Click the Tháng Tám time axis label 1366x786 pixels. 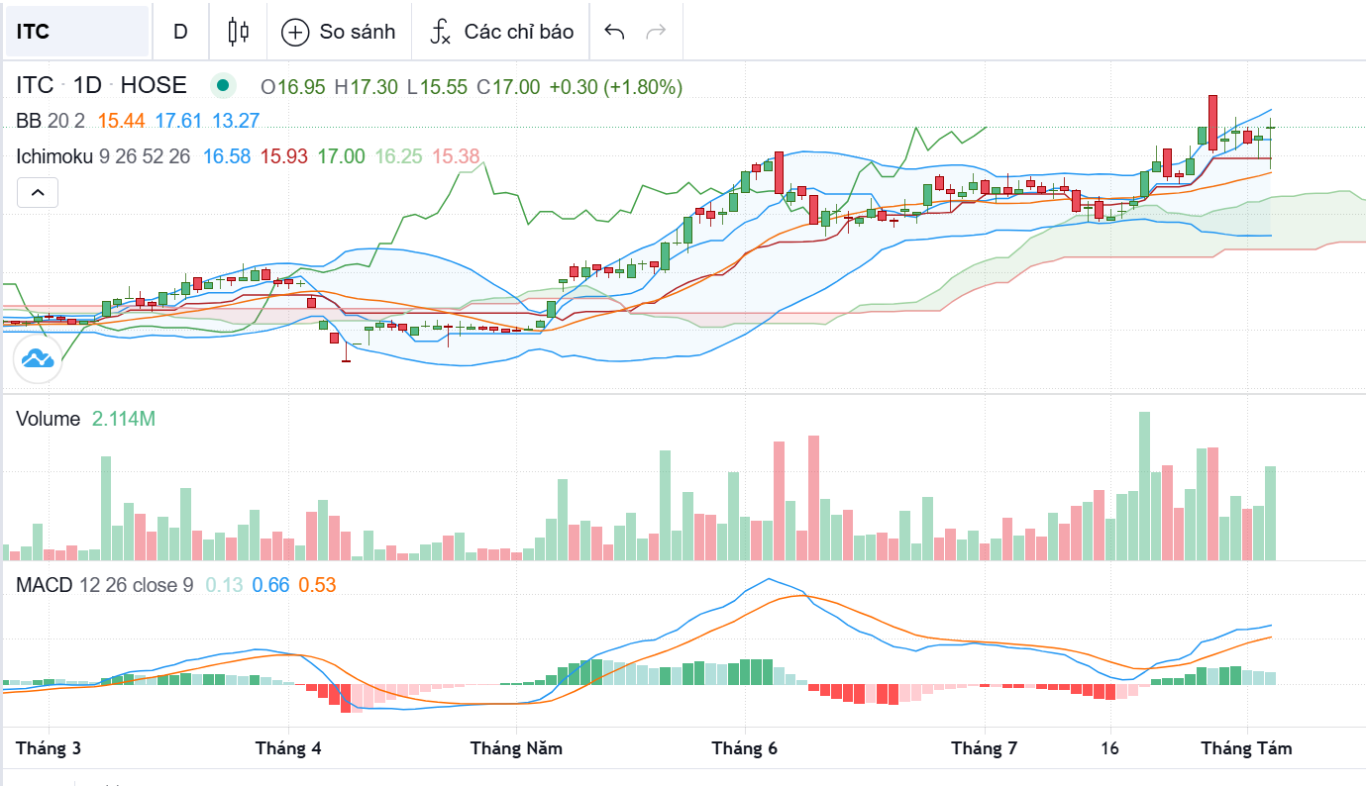pyautogui.click(x=1246, y=748)
